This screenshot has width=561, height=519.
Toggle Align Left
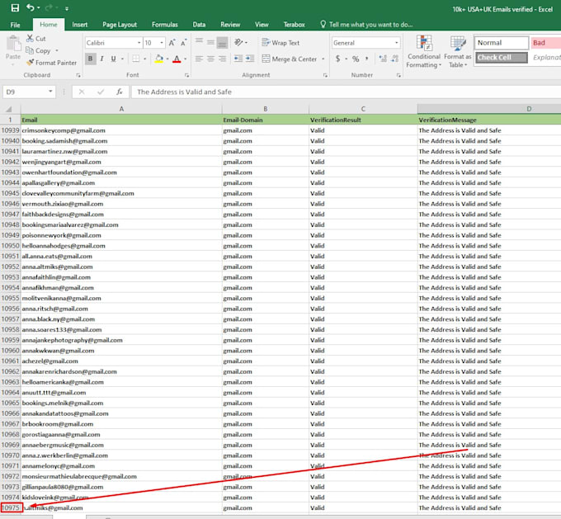pos(200,59)
